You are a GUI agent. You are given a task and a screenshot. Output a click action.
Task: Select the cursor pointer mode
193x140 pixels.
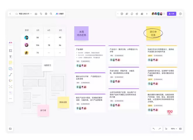166,129
